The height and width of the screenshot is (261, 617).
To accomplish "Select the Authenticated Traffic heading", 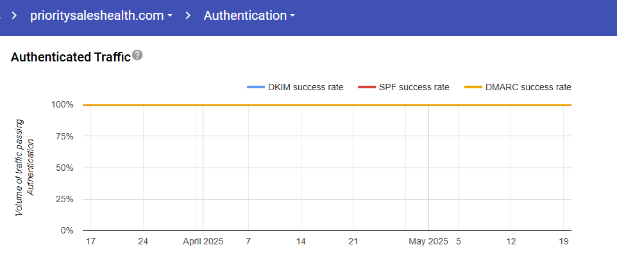I will pyautogui.click(x=71, y=58).
